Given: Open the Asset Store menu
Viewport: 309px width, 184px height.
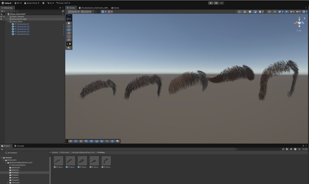Looking at the screenshot, I should 32,3.
